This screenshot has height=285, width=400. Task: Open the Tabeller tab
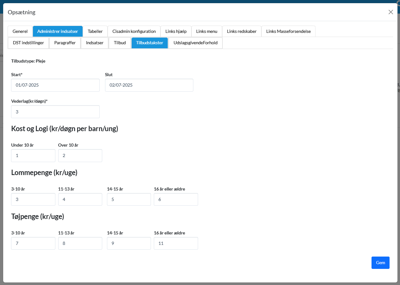pyautogui.click(x=95, y=31)
